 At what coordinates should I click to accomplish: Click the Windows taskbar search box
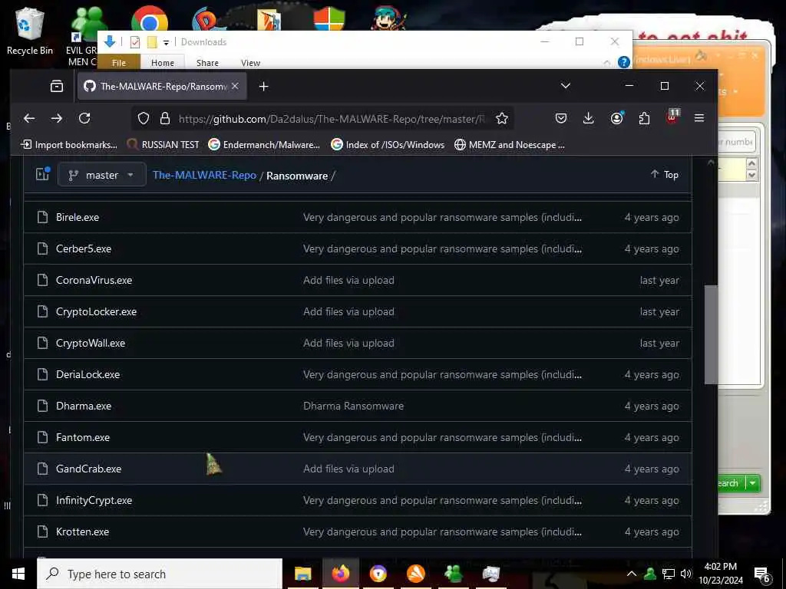160,574
